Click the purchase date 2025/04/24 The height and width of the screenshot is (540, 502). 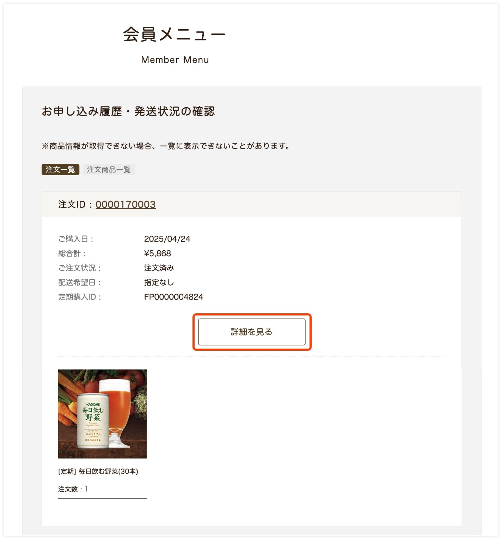167,239
